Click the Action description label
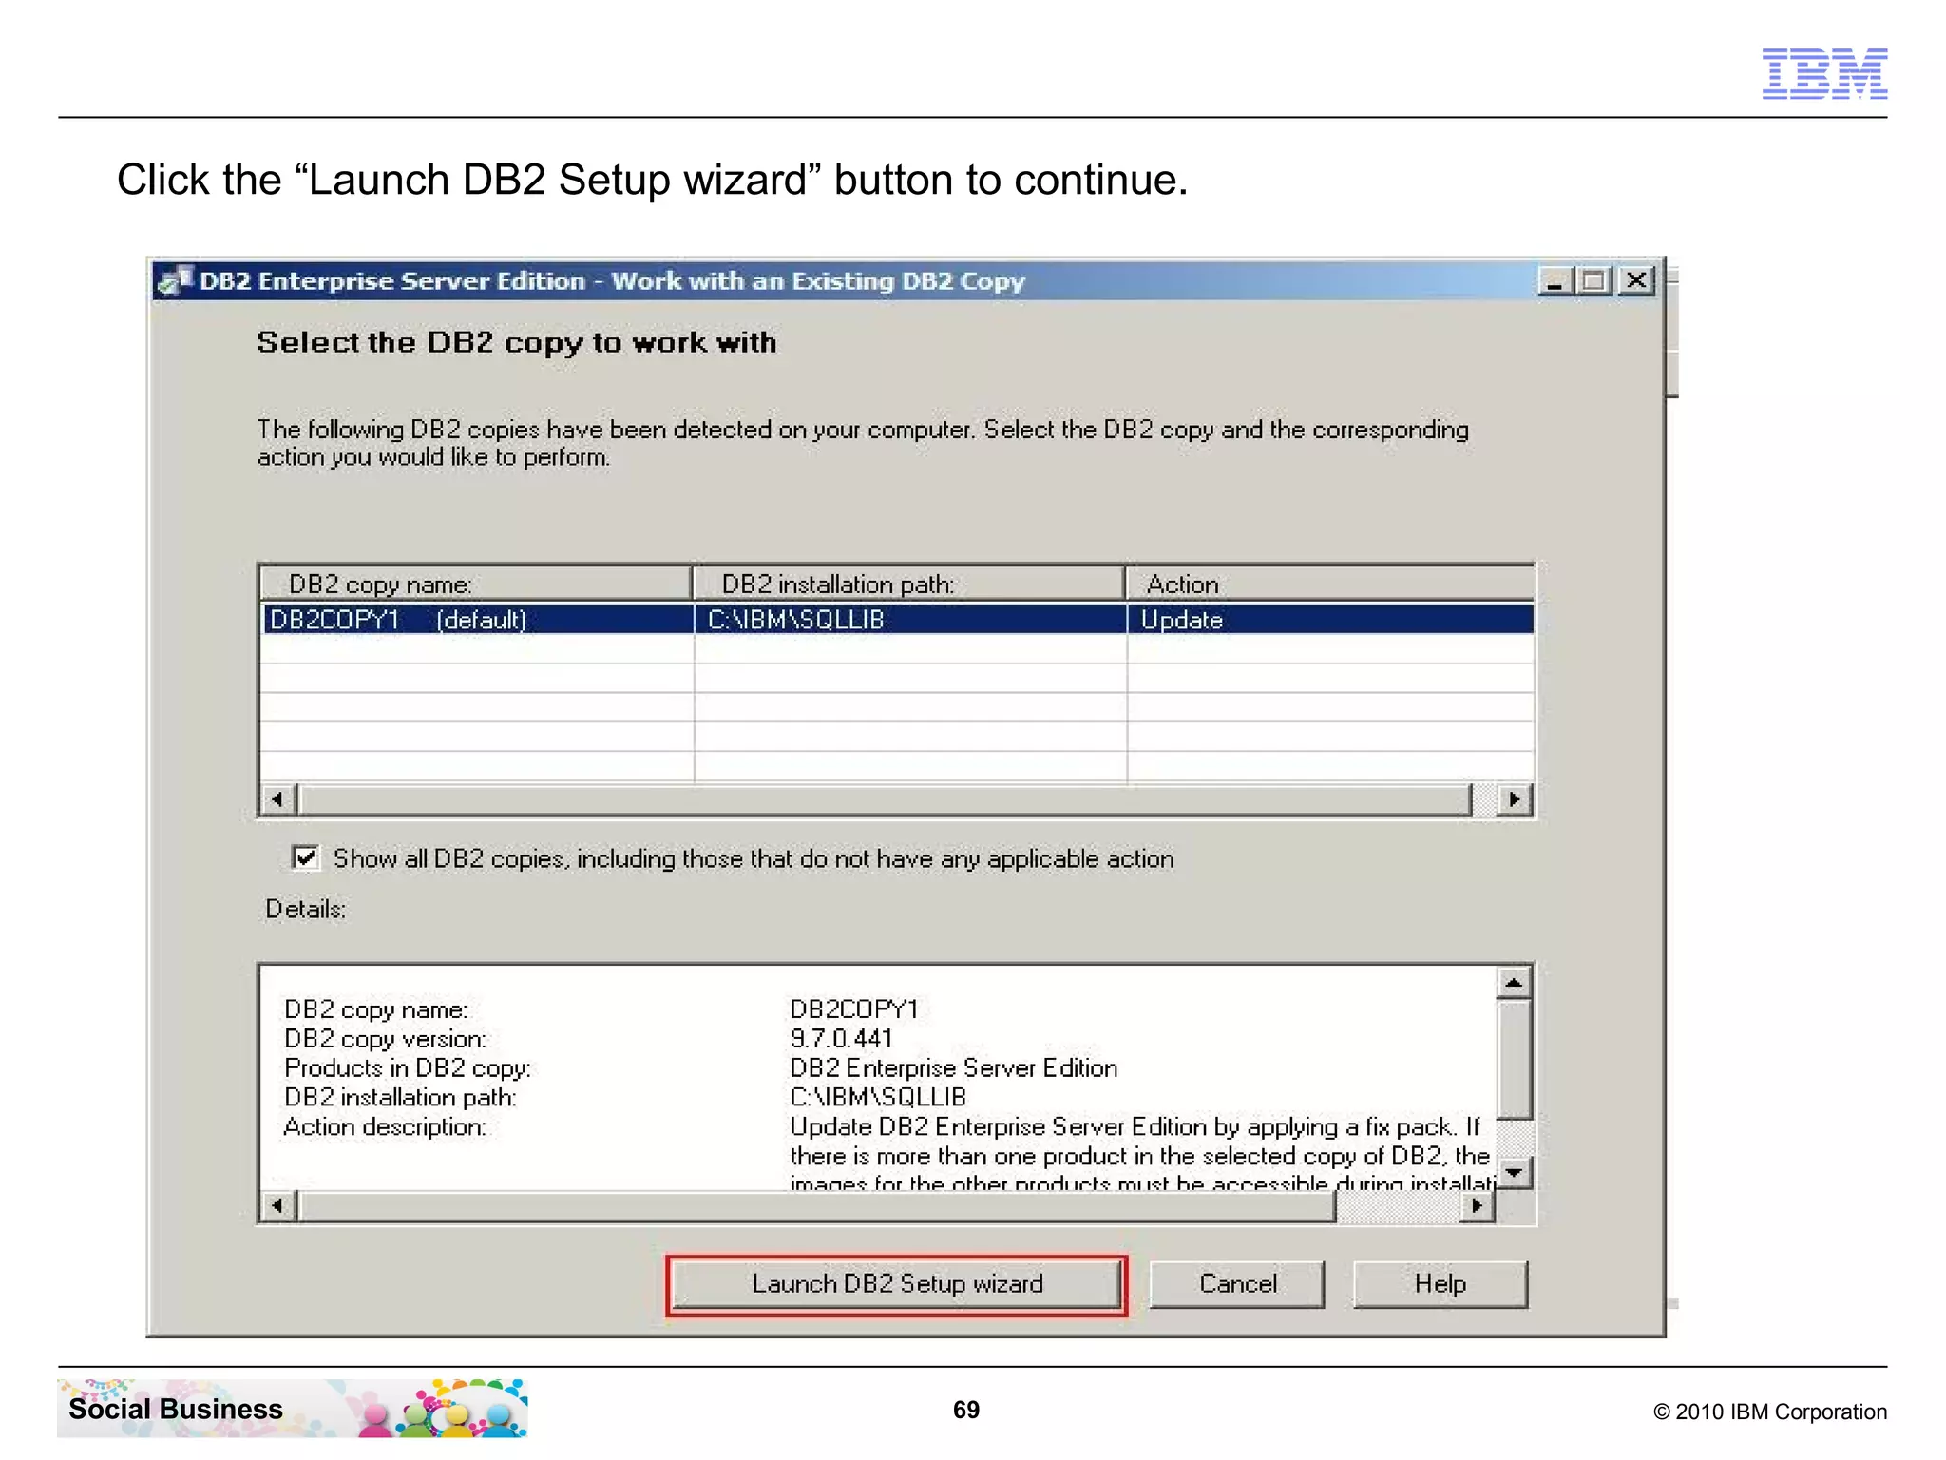 click(385, 1127)
